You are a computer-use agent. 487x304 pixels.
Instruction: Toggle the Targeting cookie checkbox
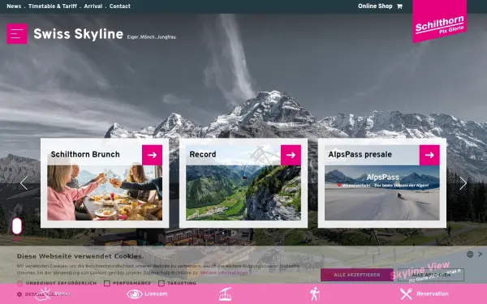point(162,283)
